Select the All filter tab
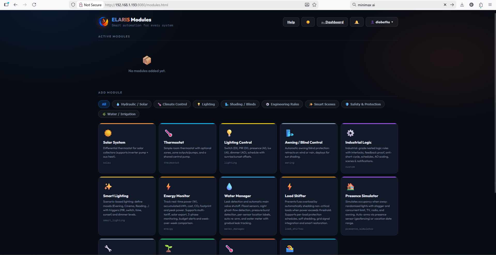 [104, 104]
